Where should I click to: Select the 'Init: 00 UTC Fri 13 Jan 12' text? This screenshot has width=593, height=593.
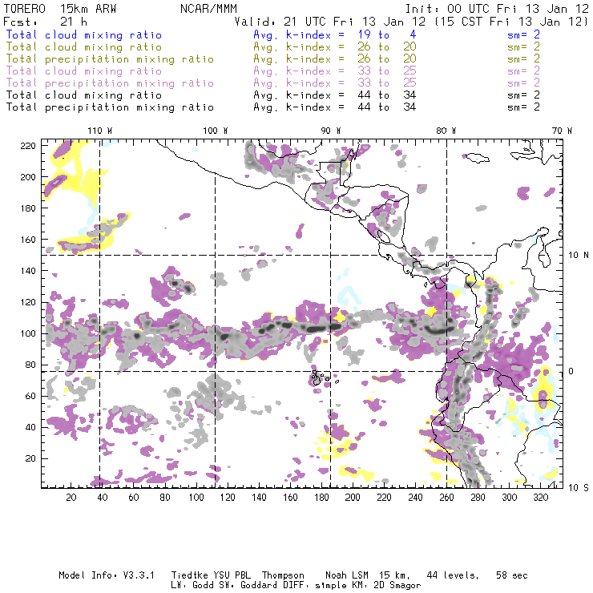click(x=497, y=9)
